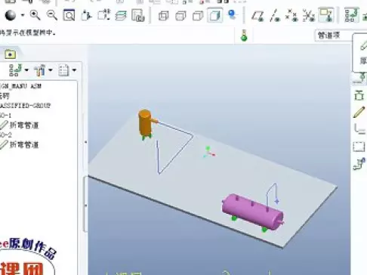The image size is (367, 275).
Task: Select the wireframe display style icon
Action: [163, 16]
